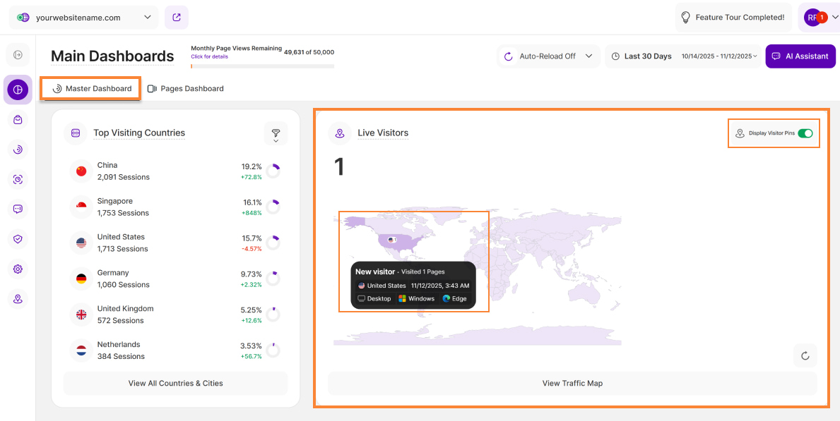Expand the user account menu
Screen dimensions: 840x421
tap(817, 18)
